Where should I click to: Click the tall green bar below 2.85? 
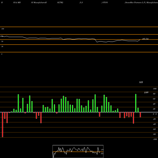[x=136, y=103]
